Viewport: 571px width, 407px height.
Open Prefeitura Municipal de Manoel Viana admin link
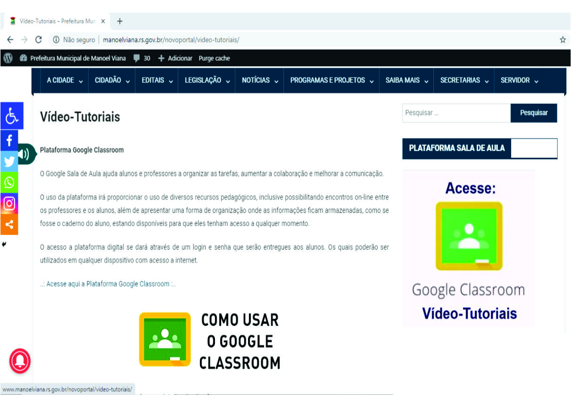(x=78, y=58)
